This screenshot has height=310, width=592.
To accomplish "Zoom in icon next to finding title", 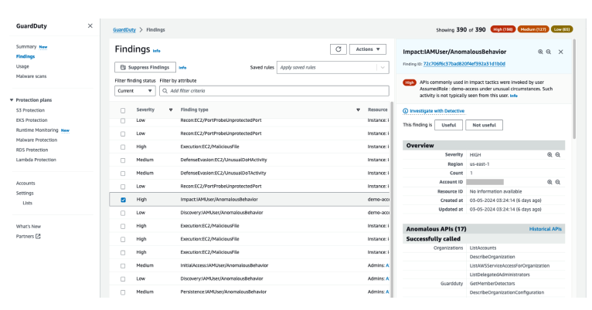I will coord(540,52).
